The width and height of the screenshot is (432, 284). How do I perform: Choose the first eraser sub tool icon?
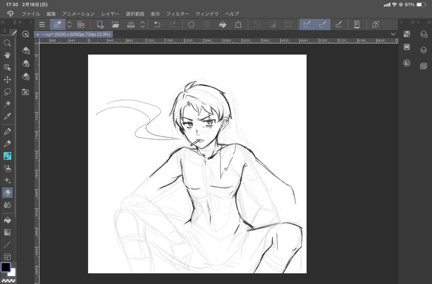pos(25,50)
